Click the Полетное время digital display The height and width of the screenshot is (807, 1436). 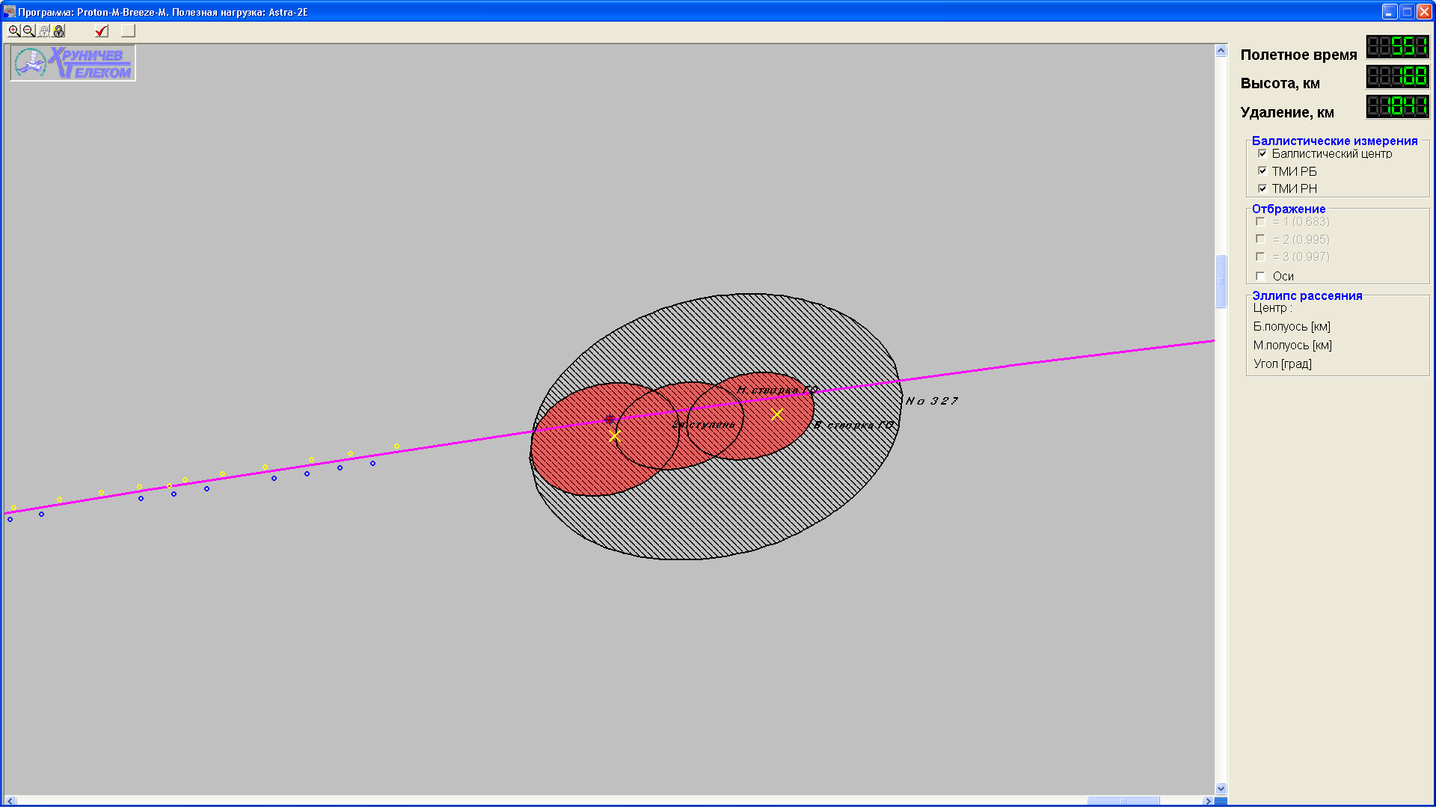[x=1397, y=47]
